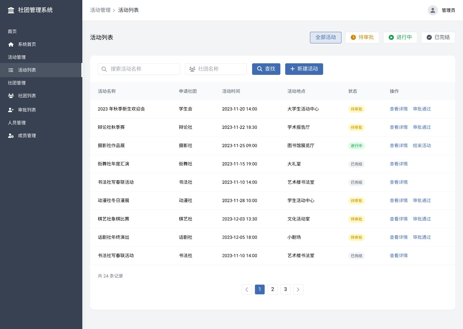Open the admin avatar icon
This screenshot has width=463, height=329.
tap(432, 10)
